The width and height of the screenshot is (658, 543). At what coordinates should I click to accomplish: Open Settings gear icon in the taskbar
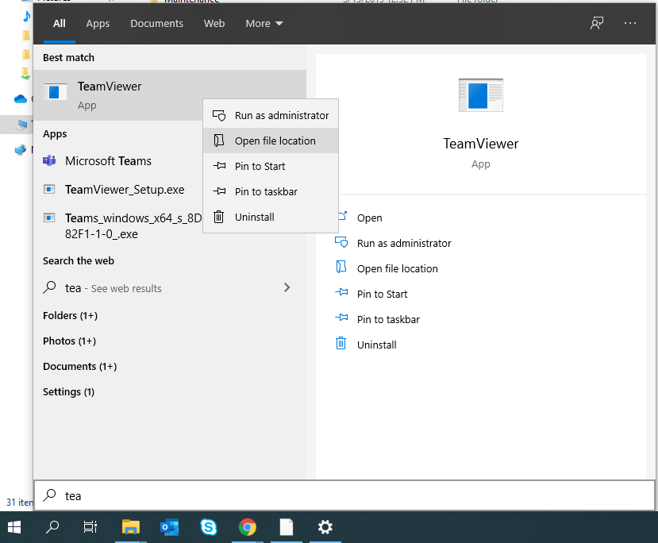(x=325, y=526)
